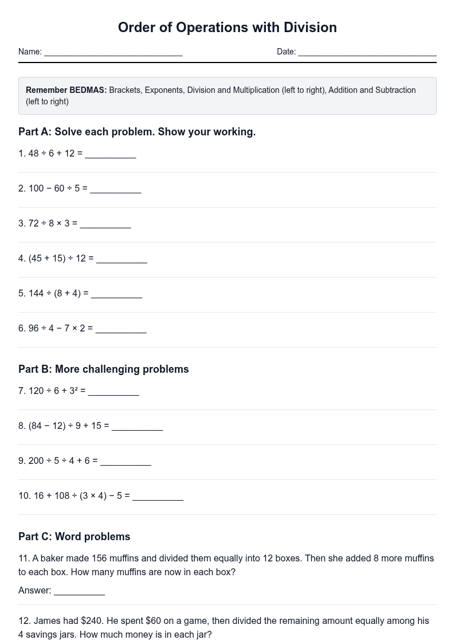Click the Part C: Word problems heading
This screenshot has height=644, width=455.
[74, 537]
